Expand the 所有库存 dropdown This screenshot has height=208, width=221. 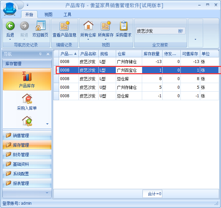coord(106,39)
